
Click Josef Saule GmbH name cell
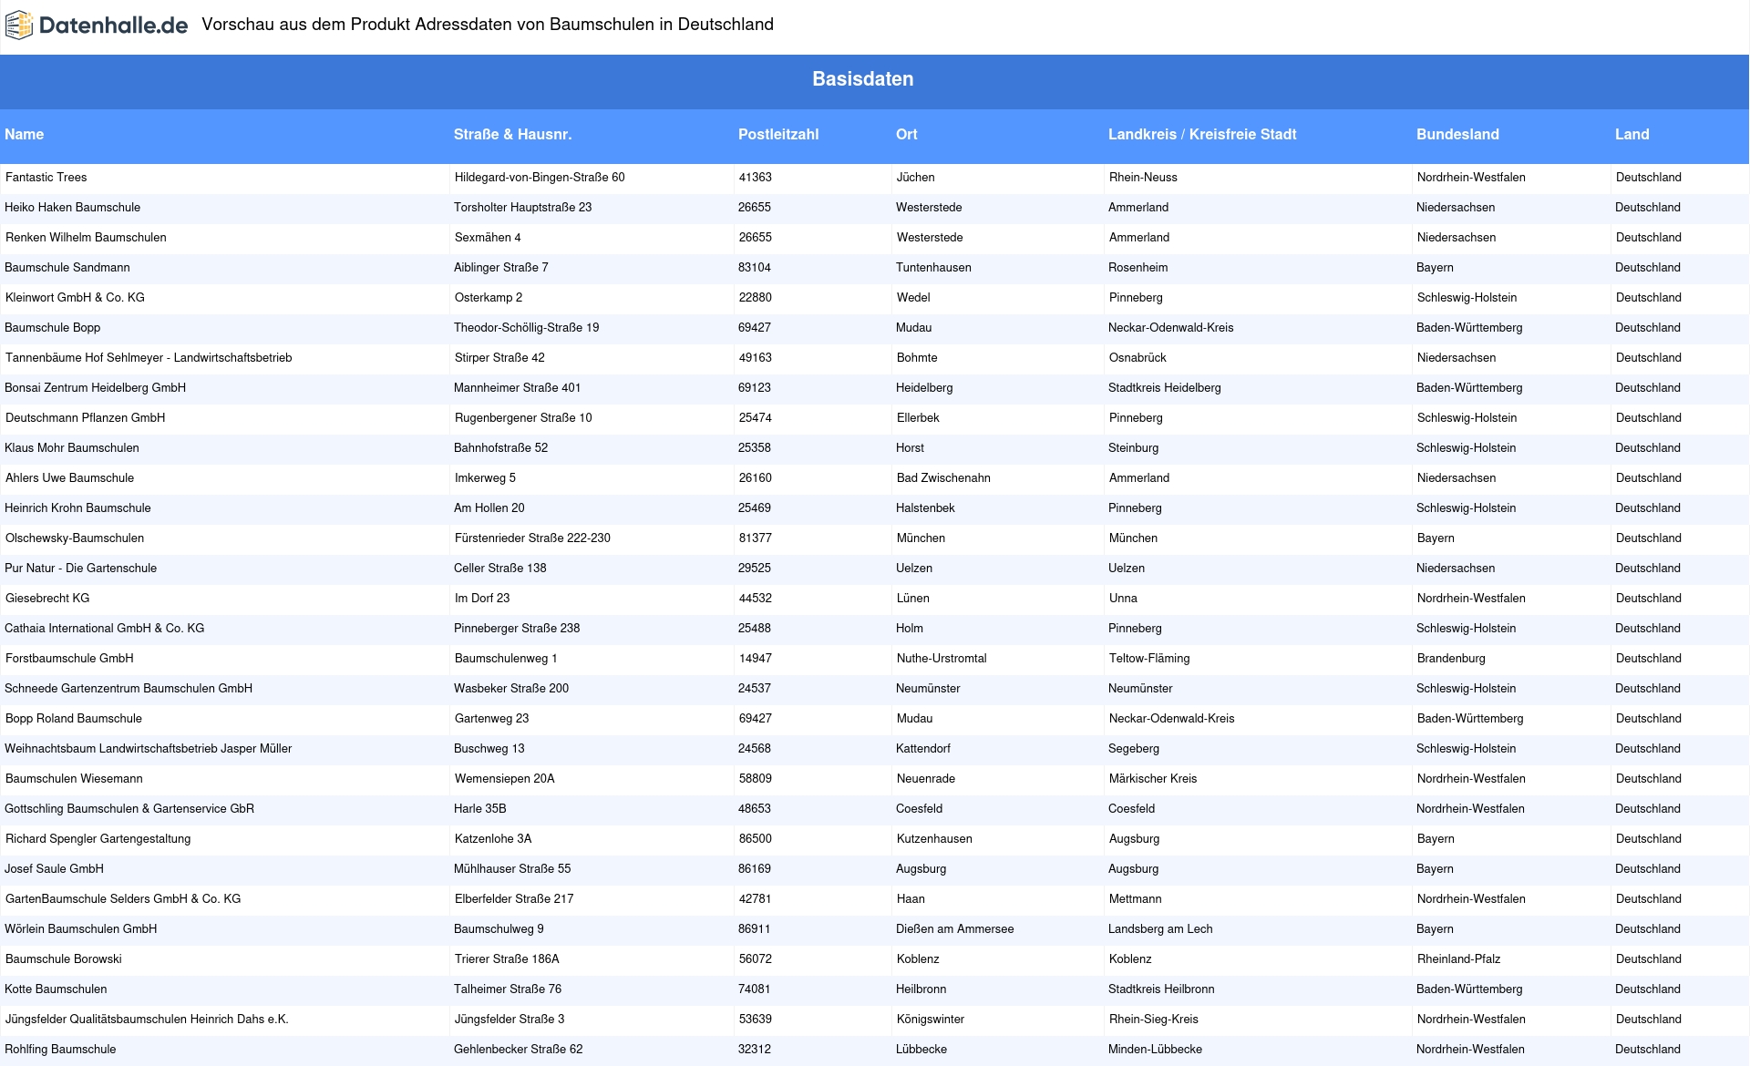coord(55,869)
